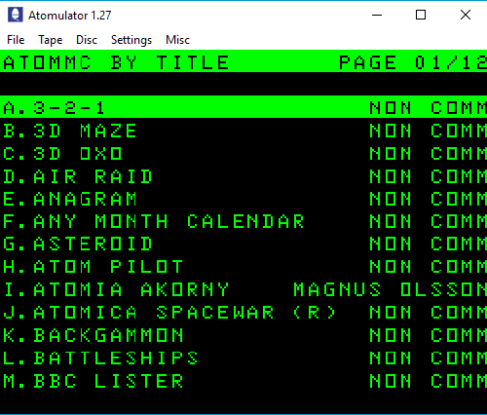This screenshot has height=415, width=487.
Task: Maximize the Atomulator window
Action: 421,15
